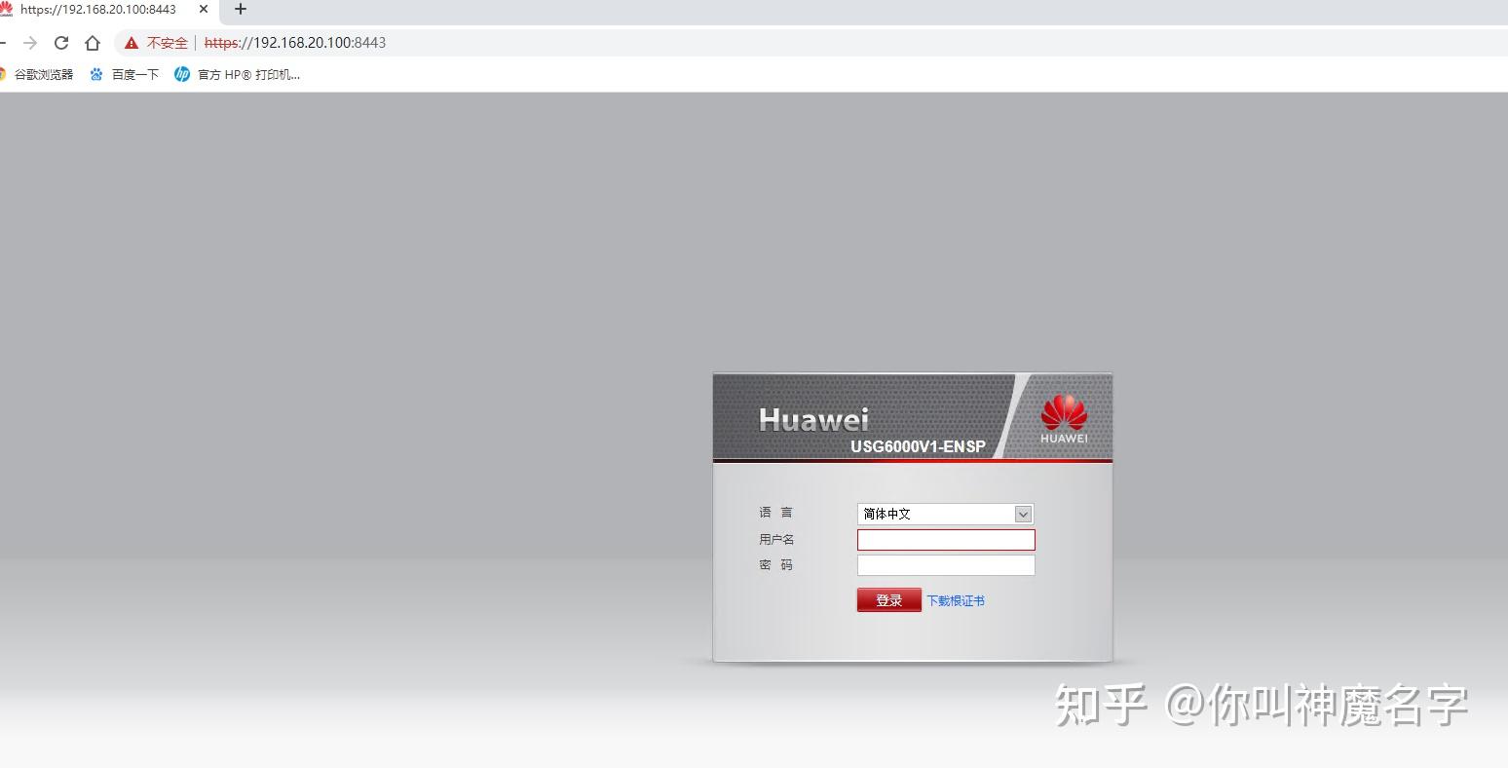1508x768 pixels.
Task: Click the address bar URL text
Action: [295, 43]
